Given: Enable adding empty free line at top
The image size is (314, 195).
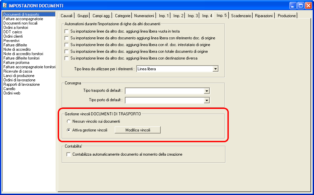Looking at the screenshot, I should click(66, 31).
